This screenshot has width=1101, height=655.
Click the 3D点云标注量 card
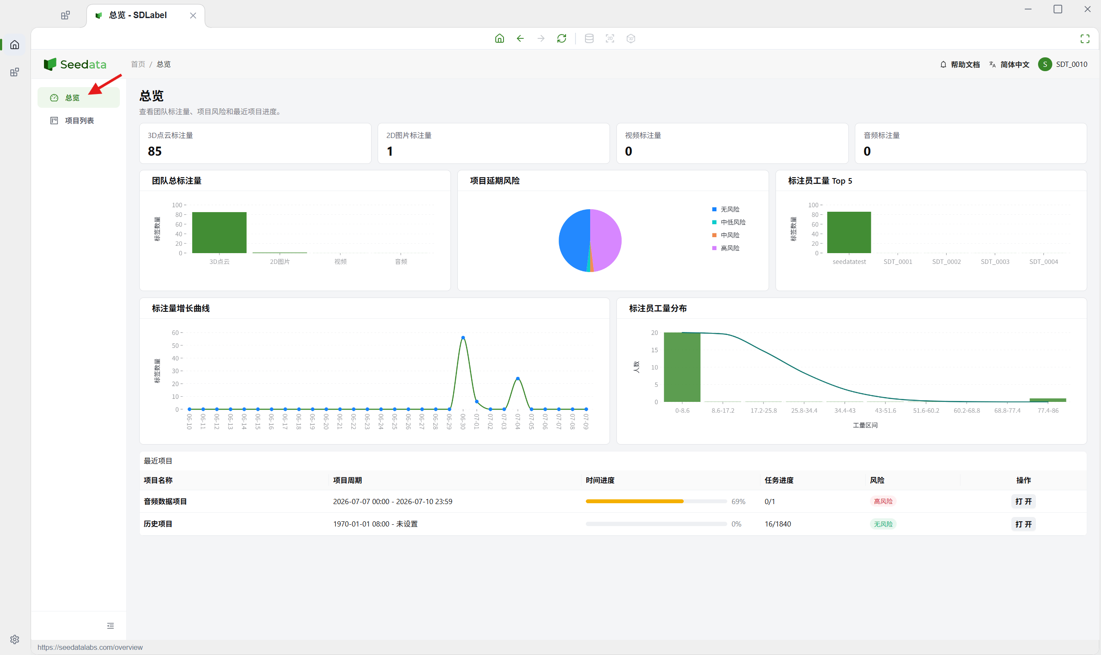255,144
